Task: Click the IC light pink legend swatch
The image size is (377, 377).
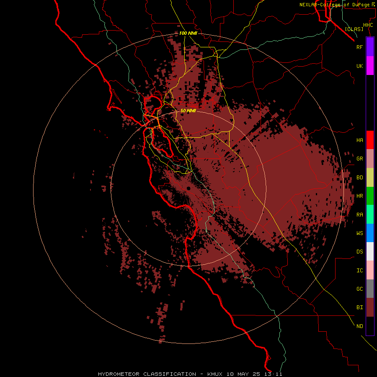Action: click(370, 270)
